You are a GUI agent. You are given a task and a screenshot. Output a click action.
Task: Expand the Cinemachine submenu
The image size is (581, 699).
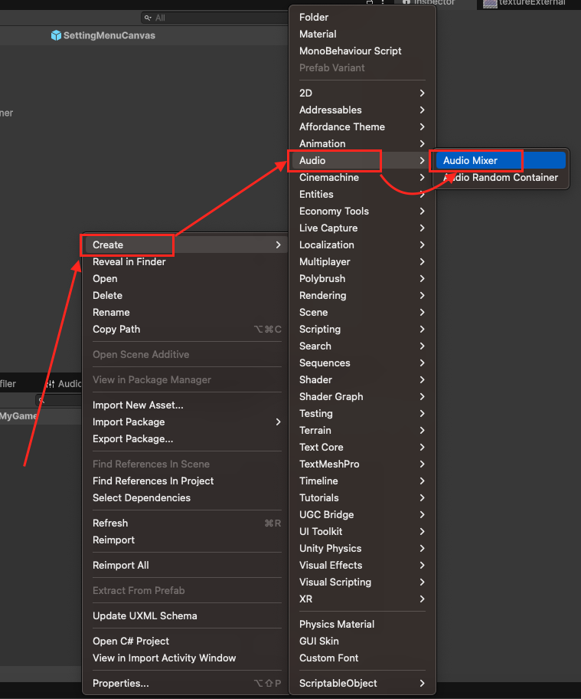tap(362, 177)
